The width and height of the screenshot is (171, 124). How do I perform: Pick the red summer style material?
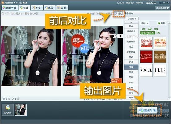(x=146, y=57)
